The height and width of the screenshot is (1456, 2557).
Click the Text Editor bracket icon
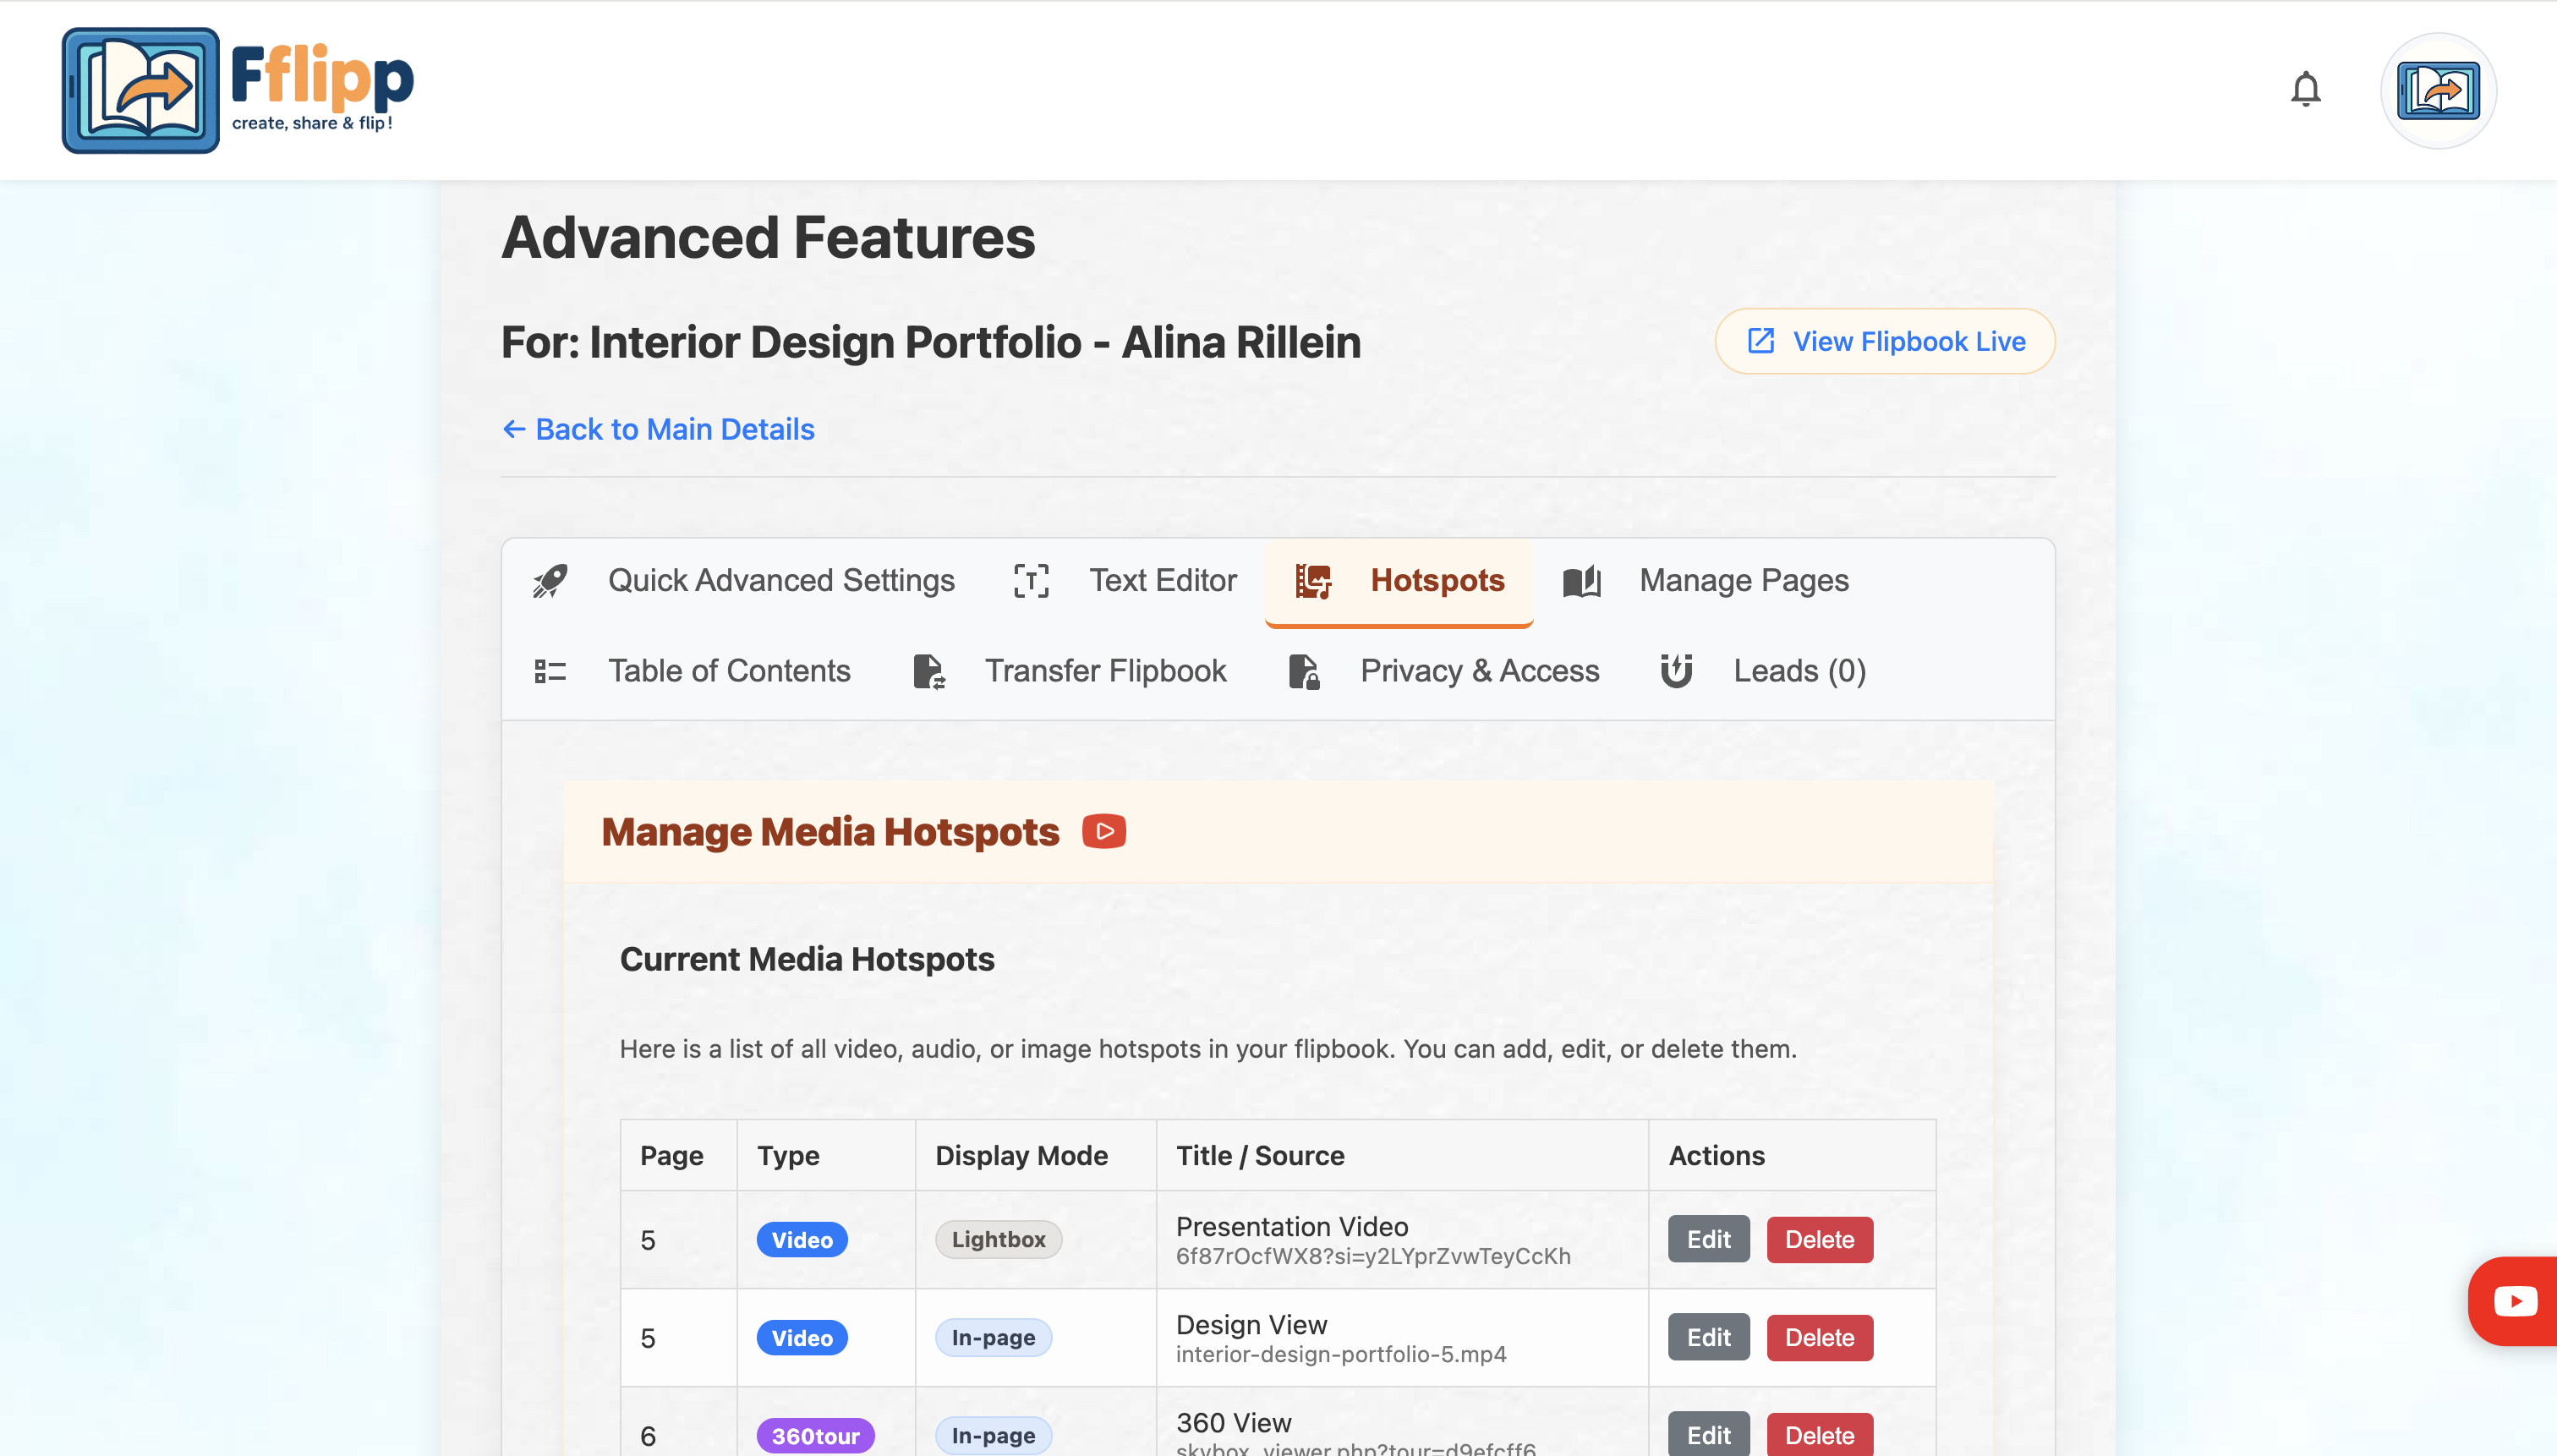tap(1031, 580)
